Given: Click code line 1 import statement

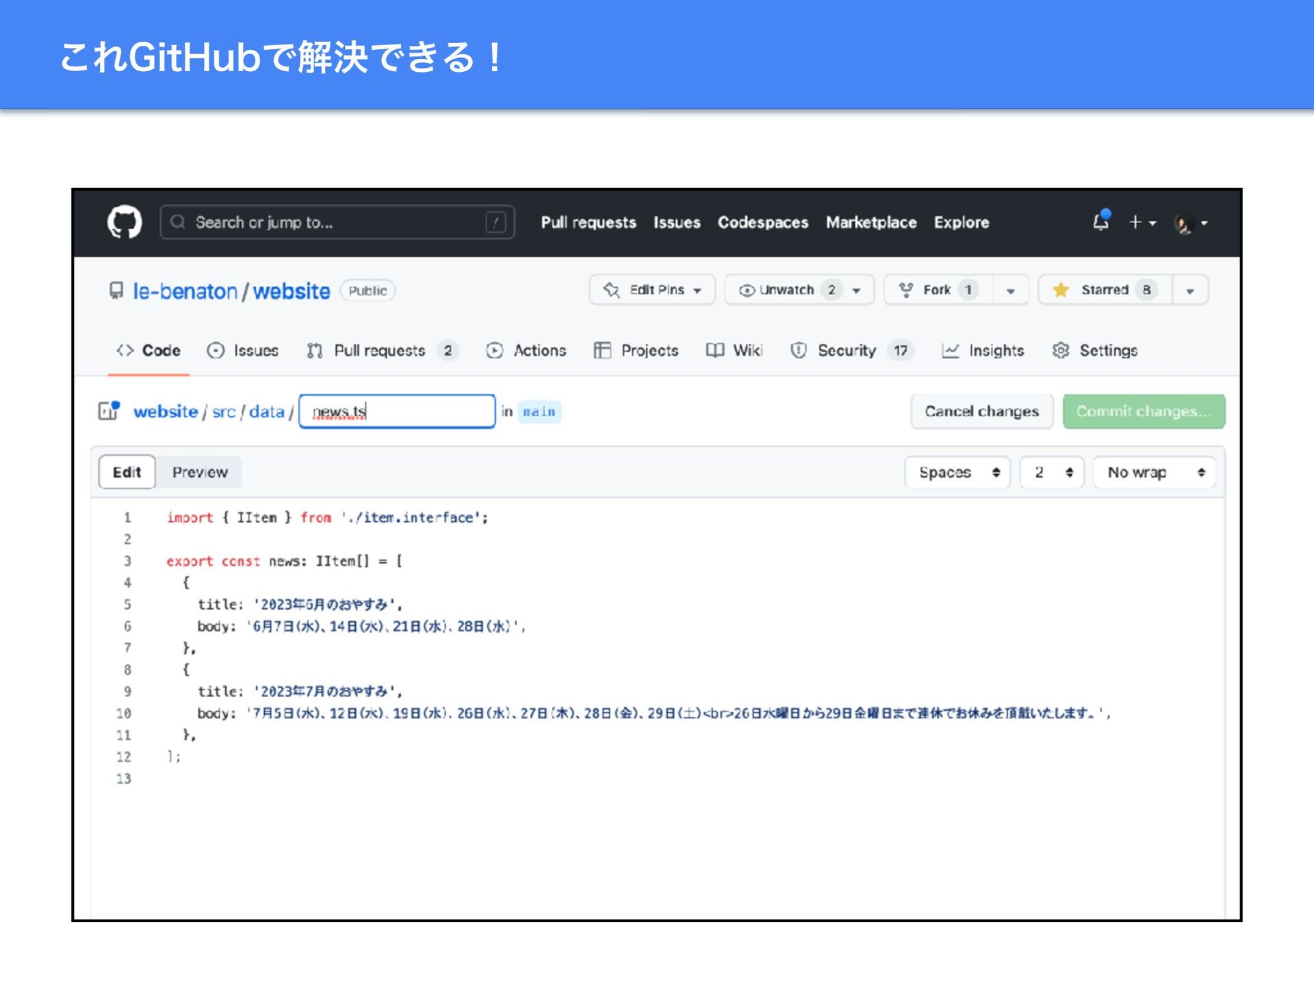Looking at the screenshot, I should click(x=327, y=517).
